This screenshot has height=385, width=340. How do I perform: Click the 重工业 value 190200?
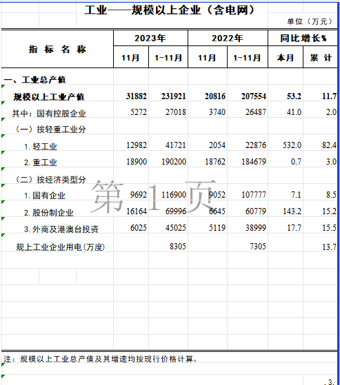(174, 162)
